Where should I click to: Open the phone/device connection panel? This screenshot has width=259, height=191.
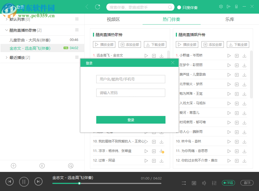coord(236,6)
